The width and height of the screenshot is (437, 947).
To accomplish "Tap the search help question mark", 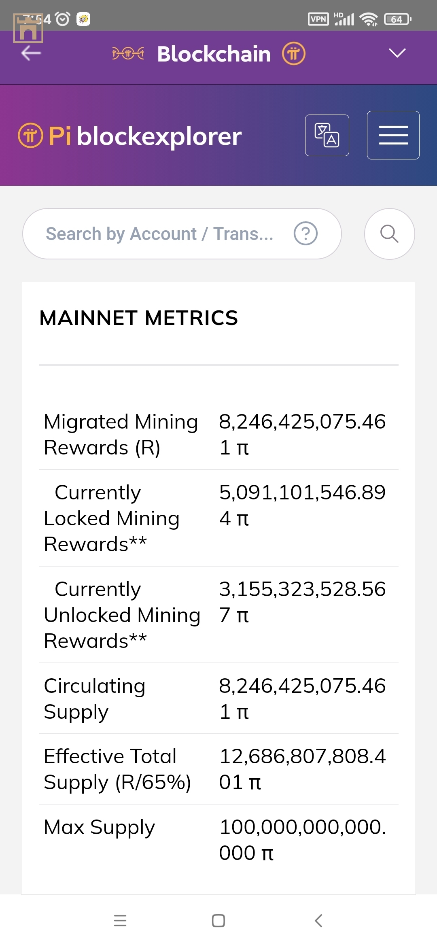I will point(305,234).
